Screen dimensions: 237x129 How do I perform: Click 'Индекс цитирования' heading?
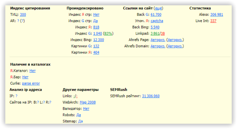[30, 8]
